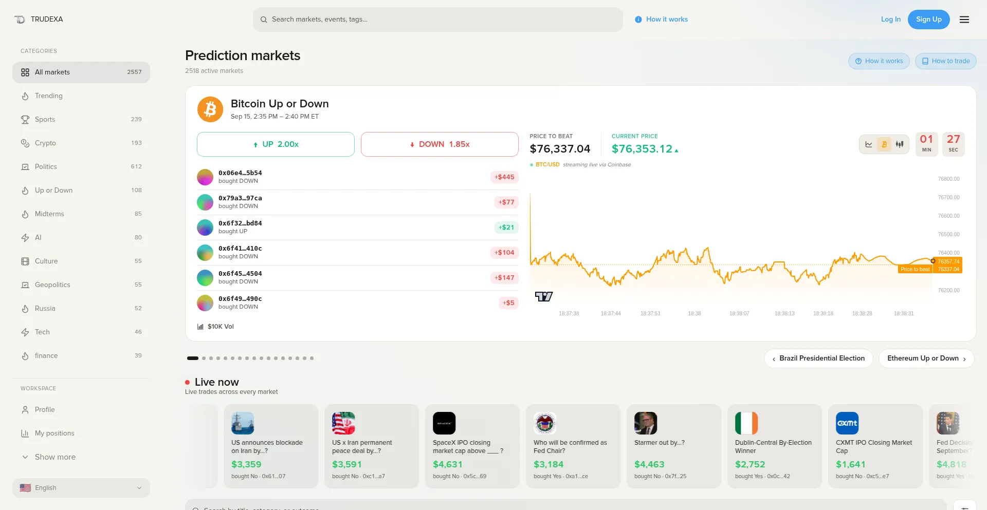987x510 pixels.
Task: Open the Politics category
Action: (x=81, y=167)
